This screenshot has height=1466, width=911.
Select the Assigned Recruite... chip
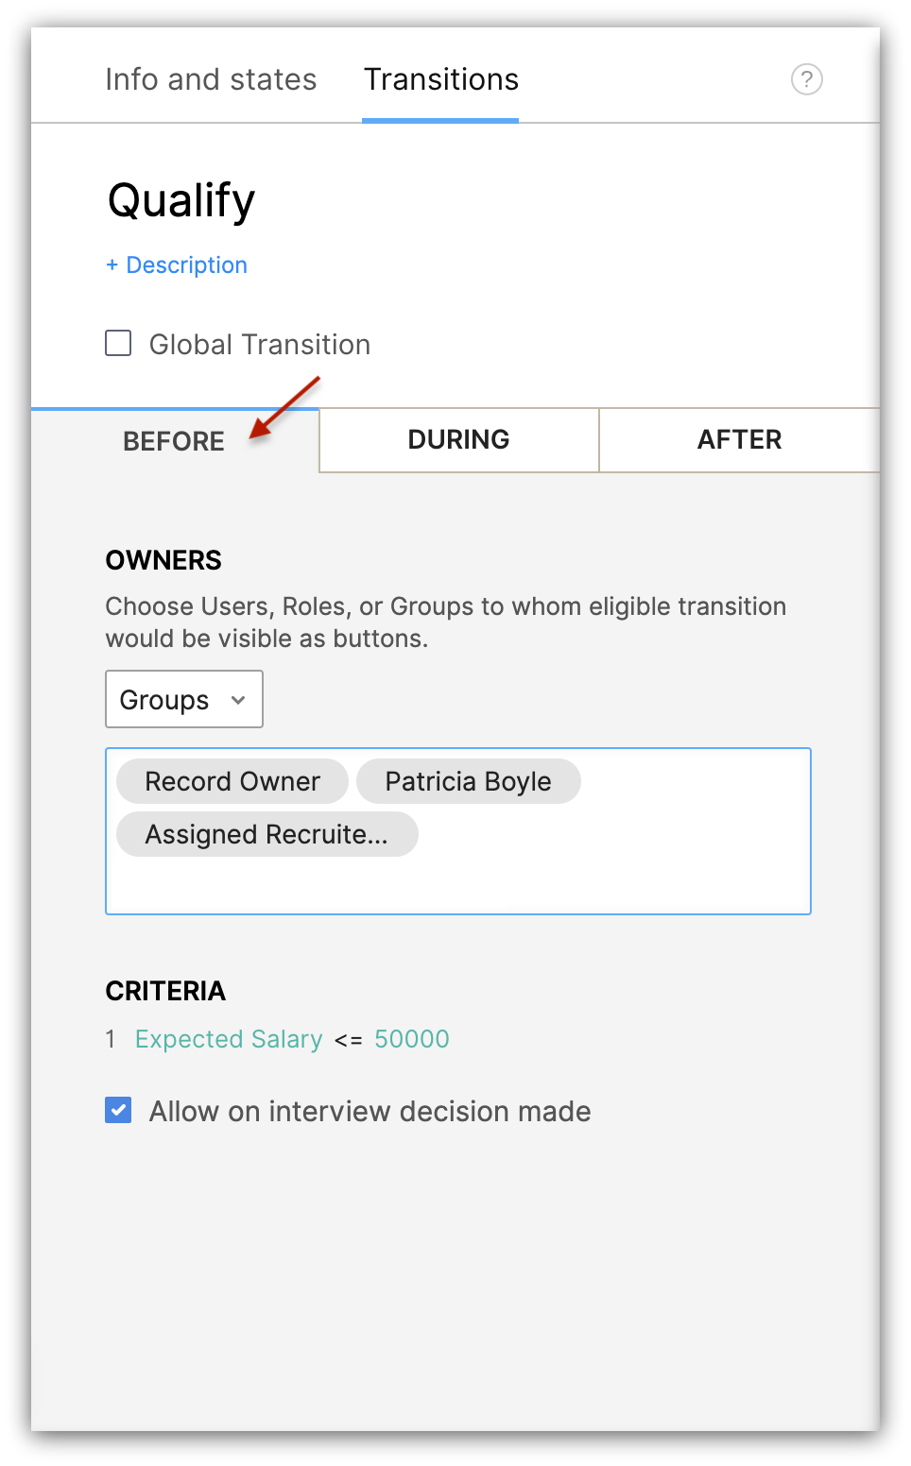pos(267,834)
